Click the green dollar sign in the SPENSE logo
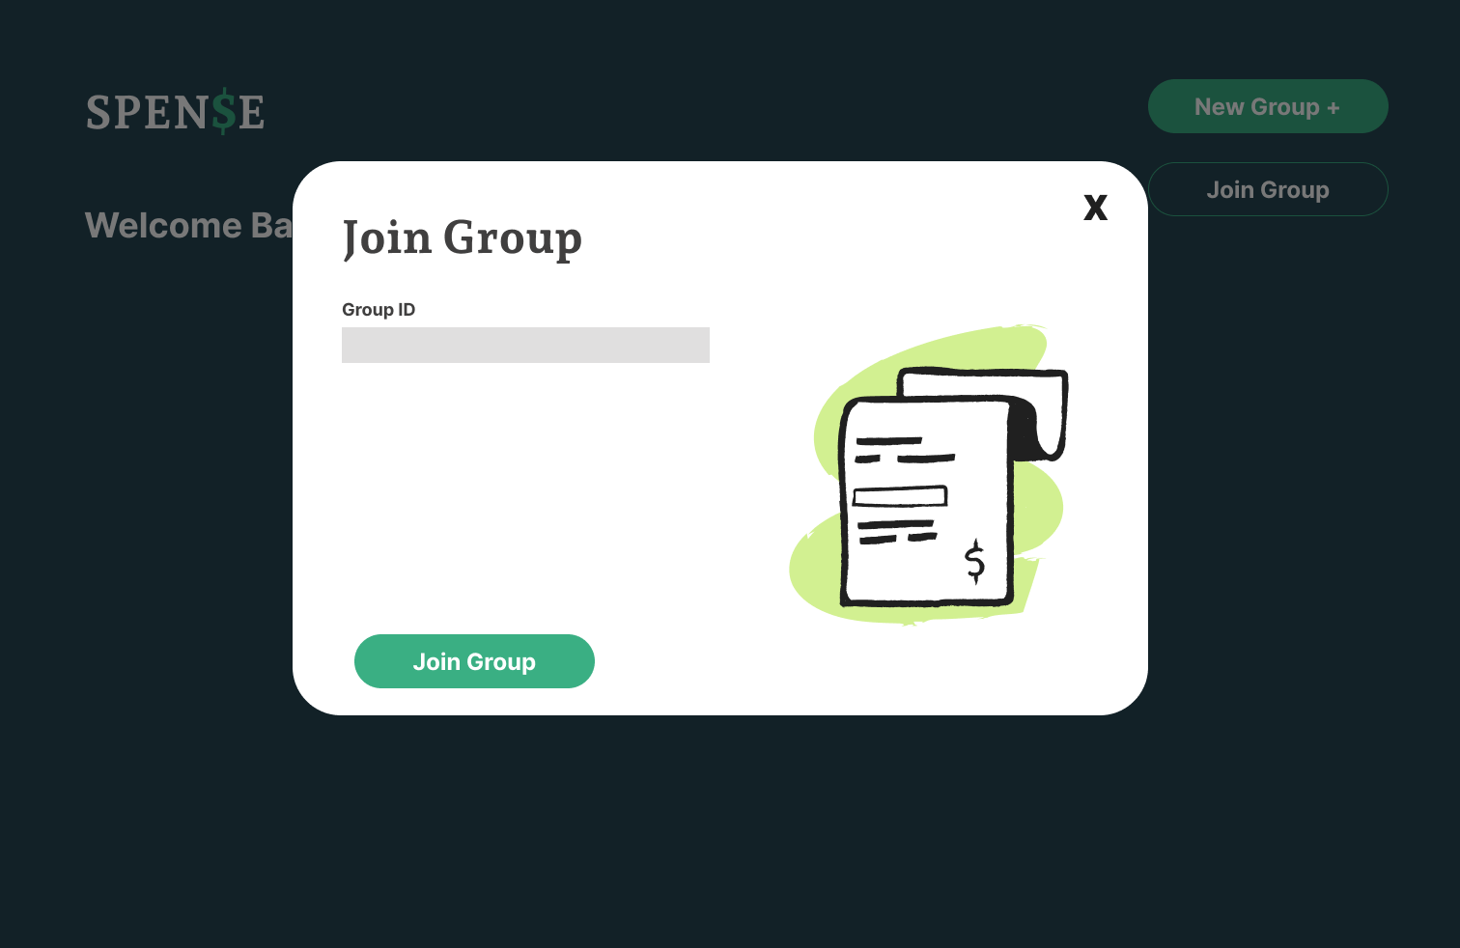This screenshot has width=1460, height=948. point(224,111)
